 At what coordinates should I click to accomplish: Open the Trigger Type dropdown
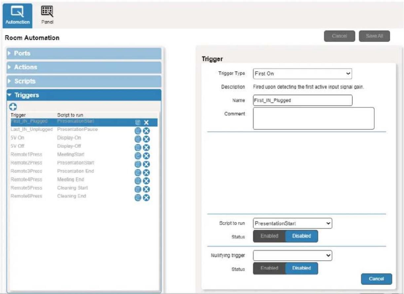tap(303, 74)
